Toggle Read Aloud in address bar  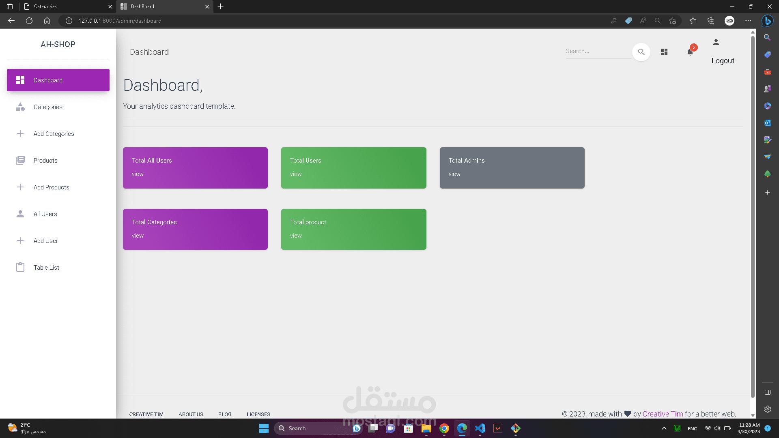pos(643,21)
